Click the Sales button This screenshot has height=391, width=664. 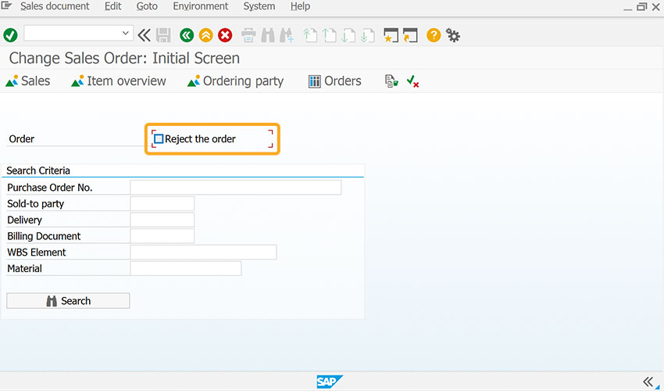28,81
